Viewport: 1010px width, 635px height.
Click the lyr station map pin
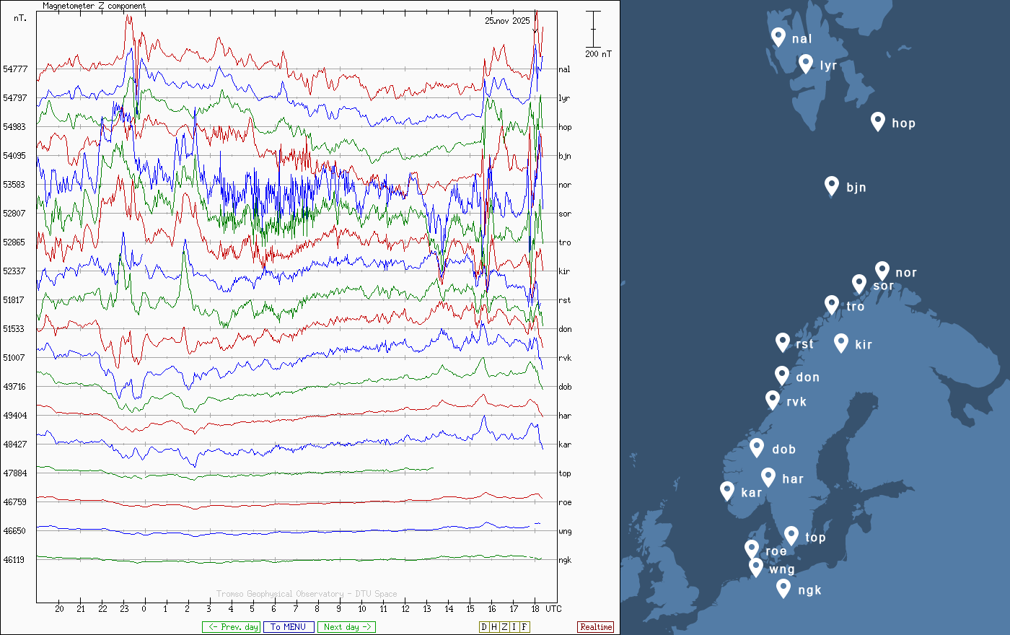[x=806, y=64]
